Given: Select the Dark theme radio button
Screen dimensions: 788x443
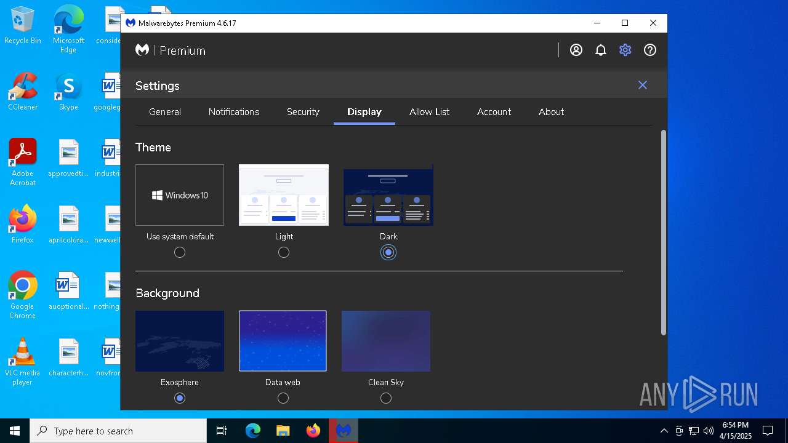Looking at the screenshot, I should pos(388,252).
